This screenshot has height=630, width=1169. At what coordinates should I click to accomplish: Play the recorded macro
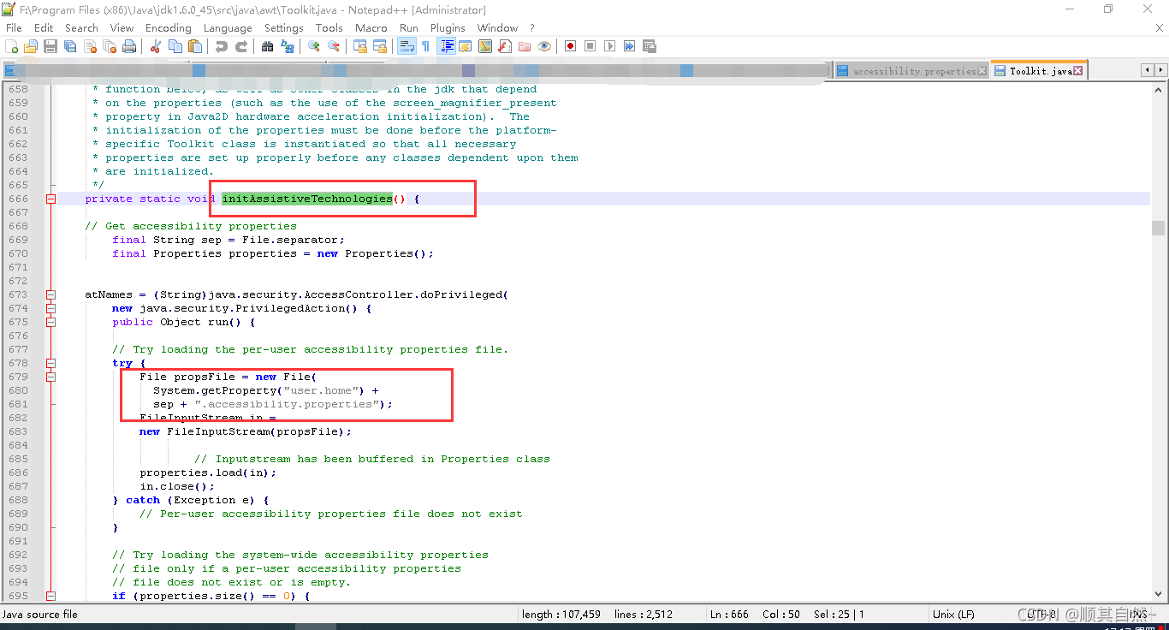609,45
